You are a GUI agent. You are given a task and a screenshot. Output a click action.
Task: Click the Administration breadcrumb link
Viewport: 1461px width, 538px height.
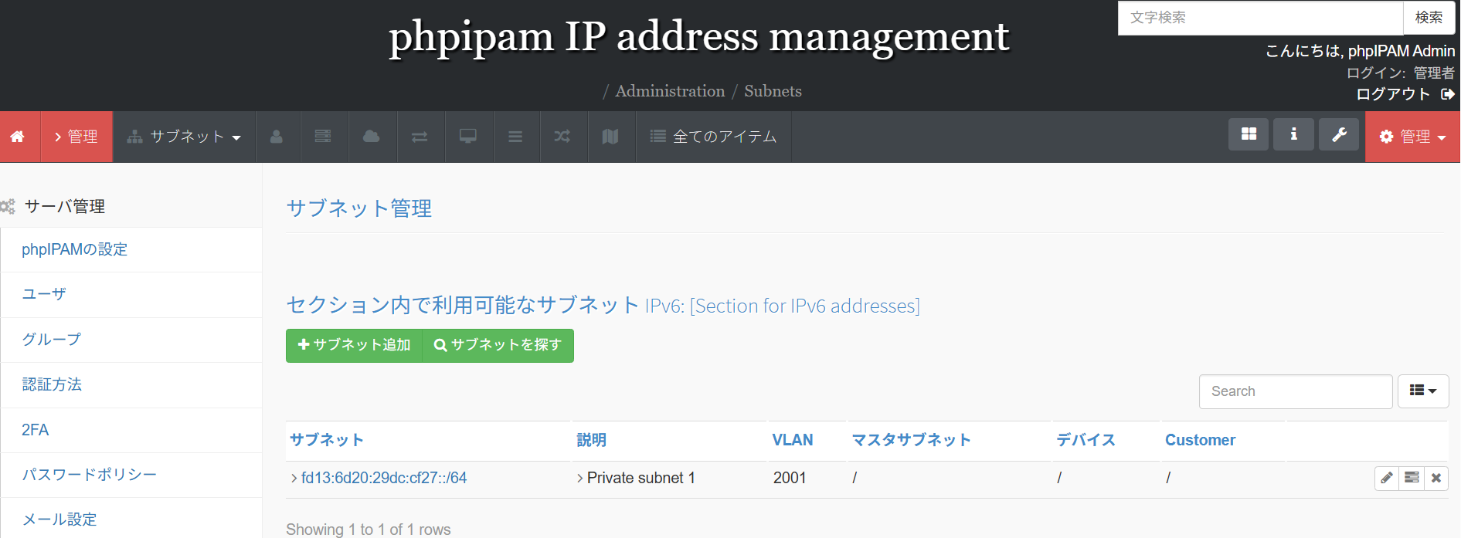coord(670,91)
